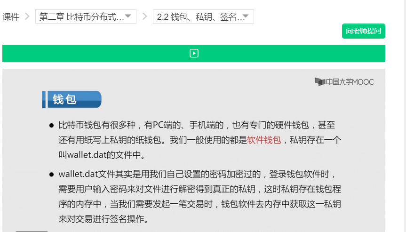Click the 钱包 slide heading
Image resolution: width=406 pixels, height=232 pixels.
[x=72, y=99]
